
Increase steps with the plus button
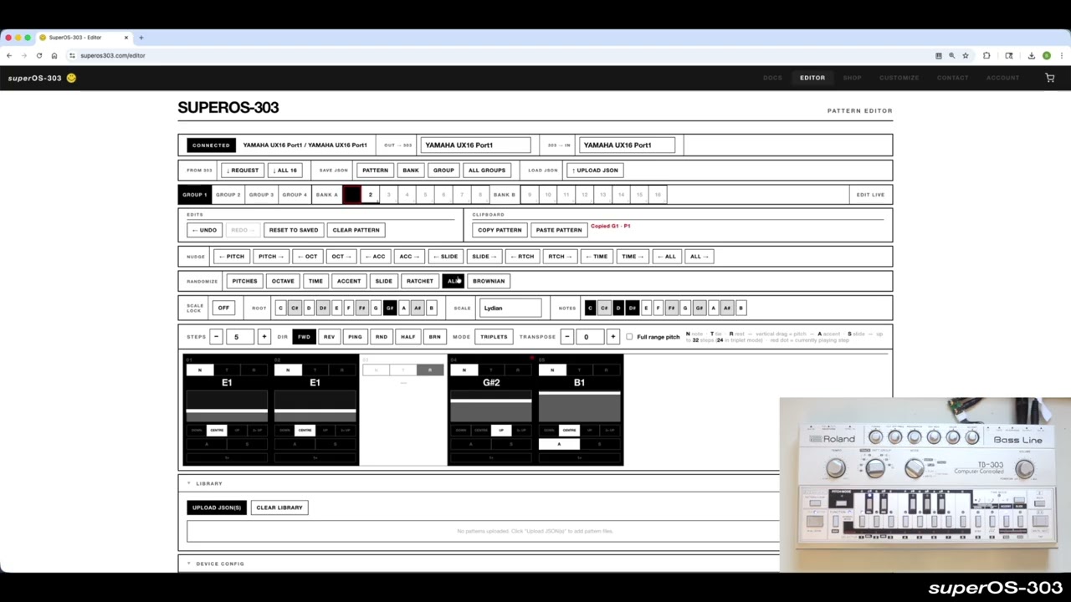point(264,337)
